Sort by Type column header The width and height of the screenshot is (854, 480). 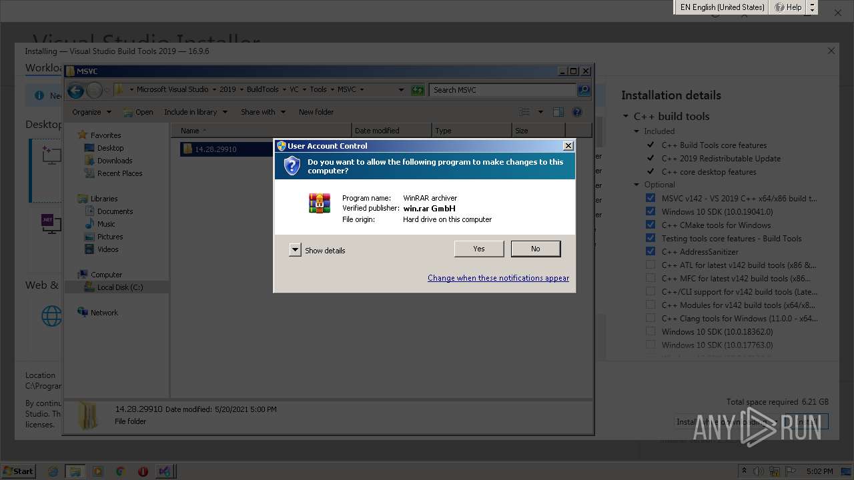(x=472, y=131)
